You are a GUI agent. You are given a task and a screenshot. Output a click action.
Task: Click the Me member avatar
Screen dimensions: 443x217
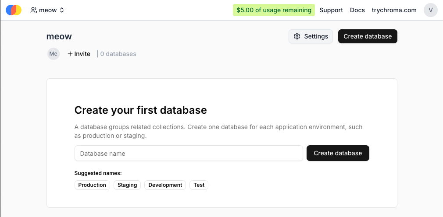tap(54, 54)
